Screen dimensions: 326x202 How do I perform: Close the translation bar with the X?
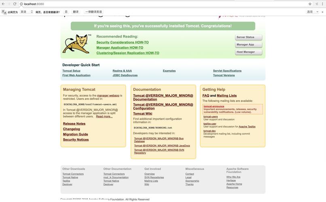(322, 12)
